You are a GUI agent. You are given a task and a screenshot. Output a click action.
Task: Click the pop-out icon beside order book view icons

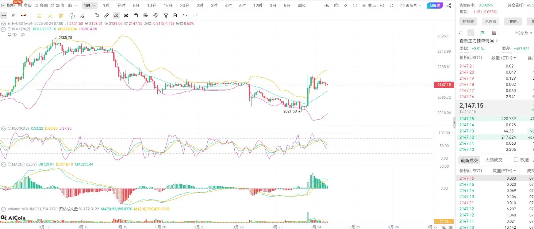(460, 33)
